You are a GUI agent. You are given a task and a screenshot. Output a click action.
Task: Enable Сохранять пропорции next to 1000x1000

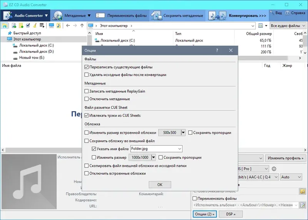(161, 158)
